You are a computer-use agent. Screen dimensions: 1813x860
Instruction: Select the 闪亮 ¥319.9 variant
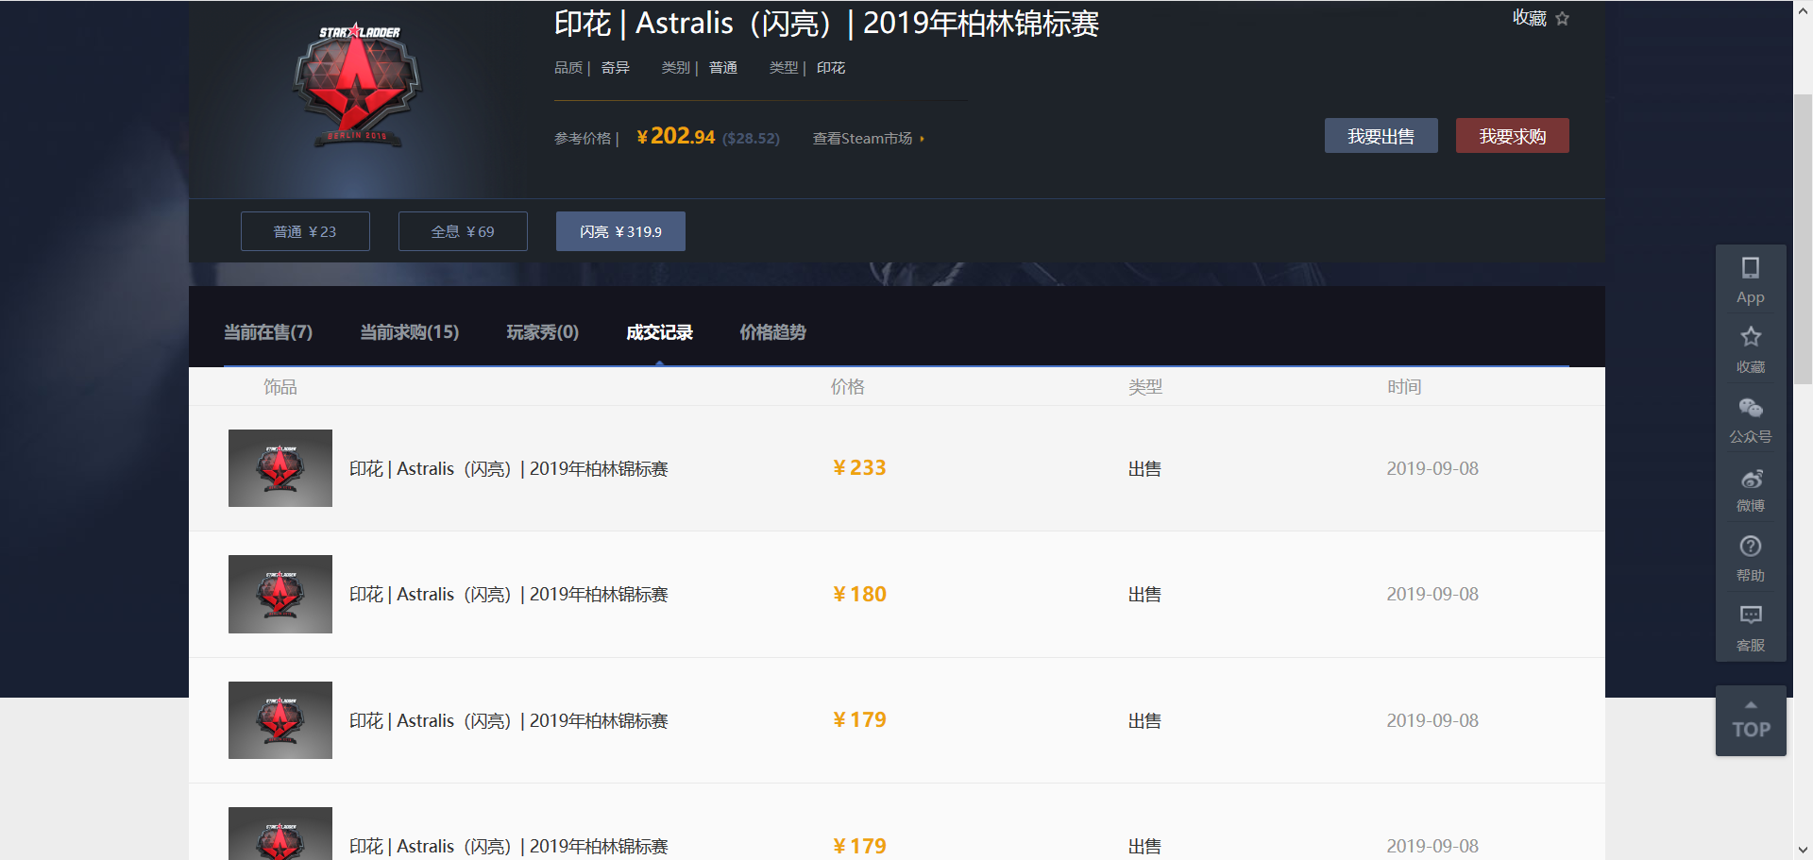pyautogui.click(x=620, y=231)
